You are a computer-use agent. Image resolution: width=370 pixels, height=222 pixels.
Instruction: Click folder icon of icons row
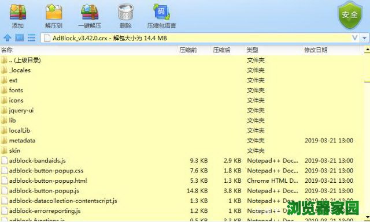tap(4, 100)
